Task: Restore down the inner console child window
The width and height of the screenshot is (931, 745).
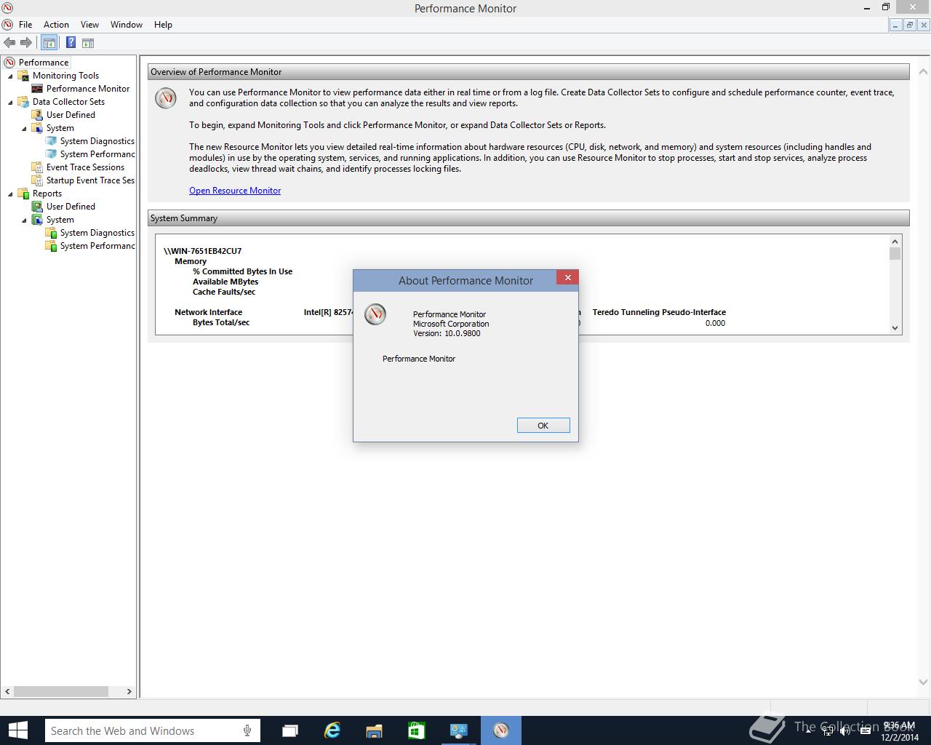Action: (909, 25)
